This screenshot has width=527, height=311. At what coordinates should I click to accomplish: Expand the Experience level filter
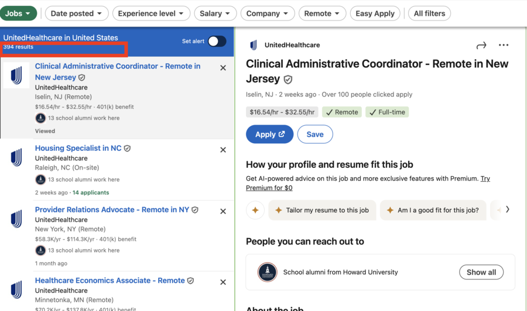click(151, 13)
